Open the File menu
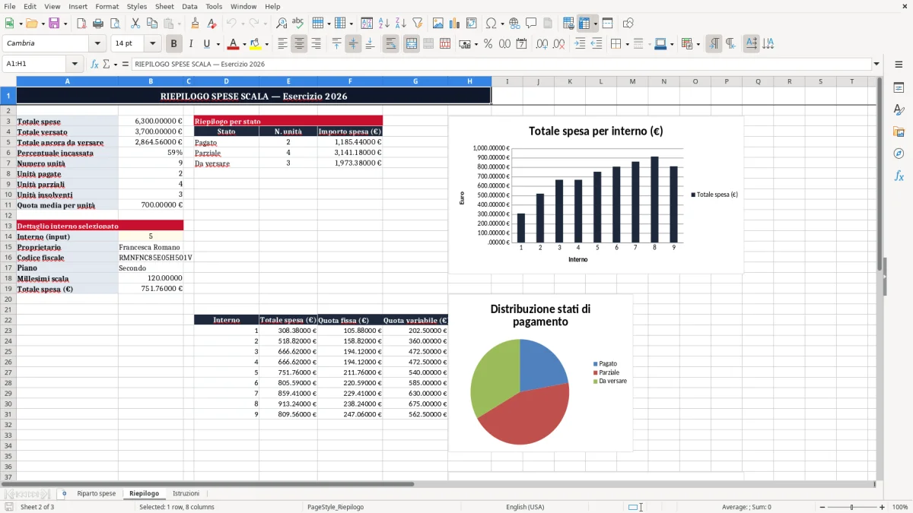The image size is (913, 513). click(9, 6)
